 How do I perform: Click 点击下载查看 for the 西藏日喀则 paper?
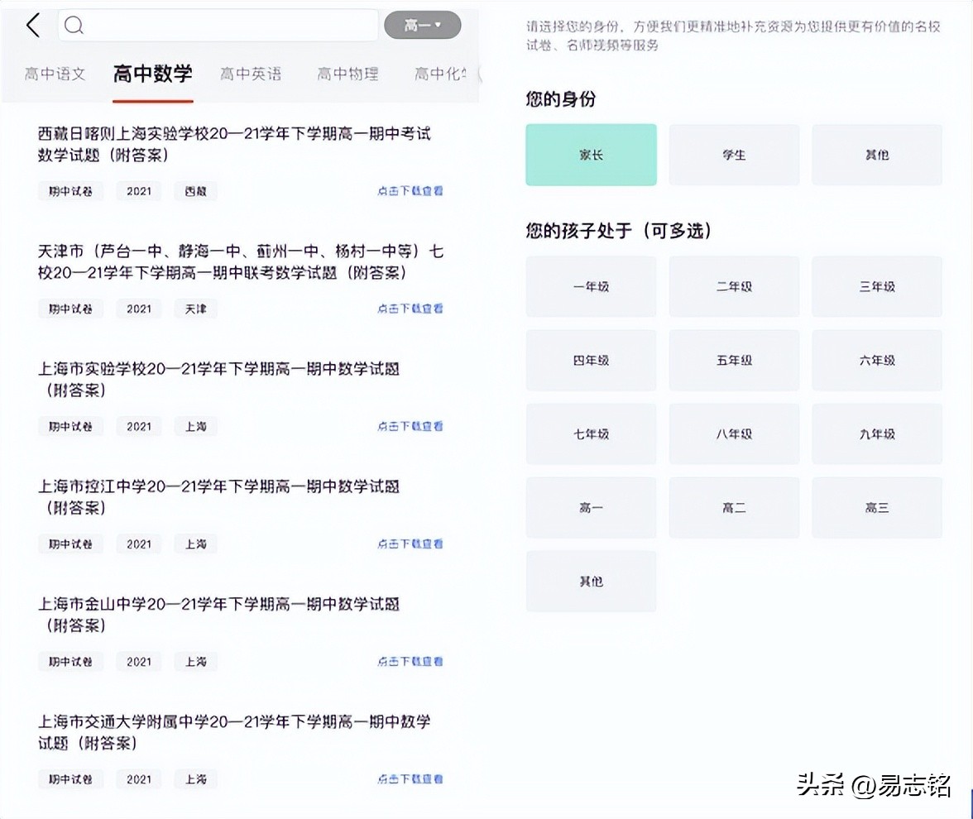pos(410,190)
